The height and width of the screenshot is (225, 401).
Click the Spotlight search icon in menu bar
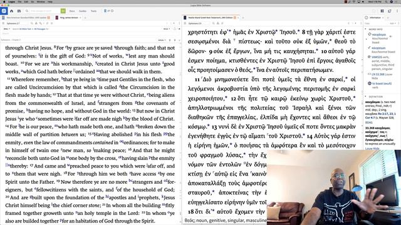tap(387, 1)
